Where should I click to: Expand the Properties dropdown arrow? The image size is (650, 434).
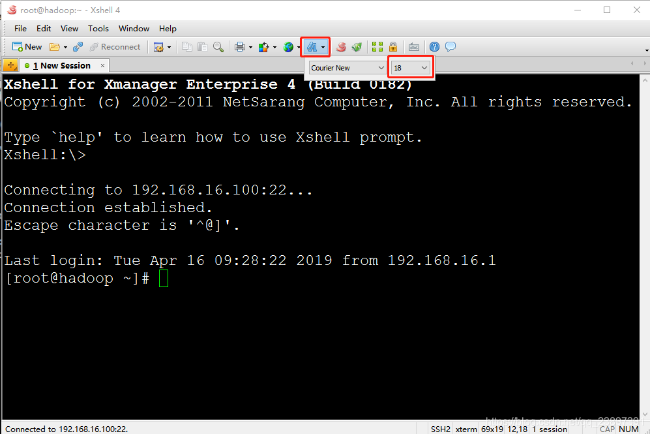pyautogui.click(x=169, y=47)
